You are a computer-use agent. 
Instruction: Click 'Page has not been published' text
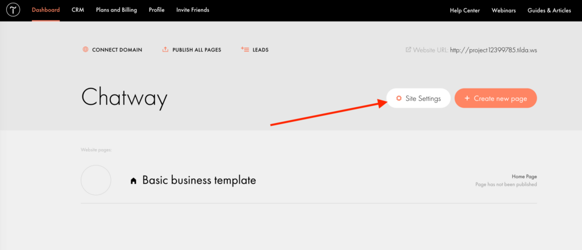click(x=506, y=184)
